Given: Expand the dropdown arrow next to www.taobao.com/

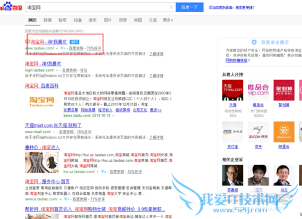Looking at the screenshot, I should (x=57, y=48).
